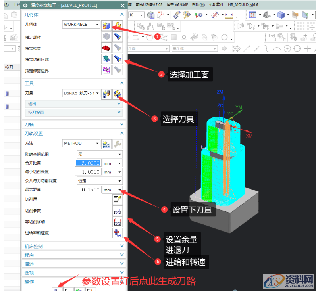The width and height of the screenshot is (316, 291).
Task: Click the quadrant point snap icon
Action: tap(297, 48)
